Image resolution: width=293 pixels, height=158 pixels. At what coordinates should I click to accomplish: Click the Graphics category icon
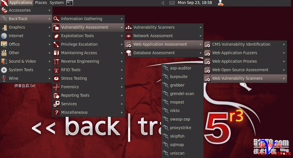(x=4, y=28)
